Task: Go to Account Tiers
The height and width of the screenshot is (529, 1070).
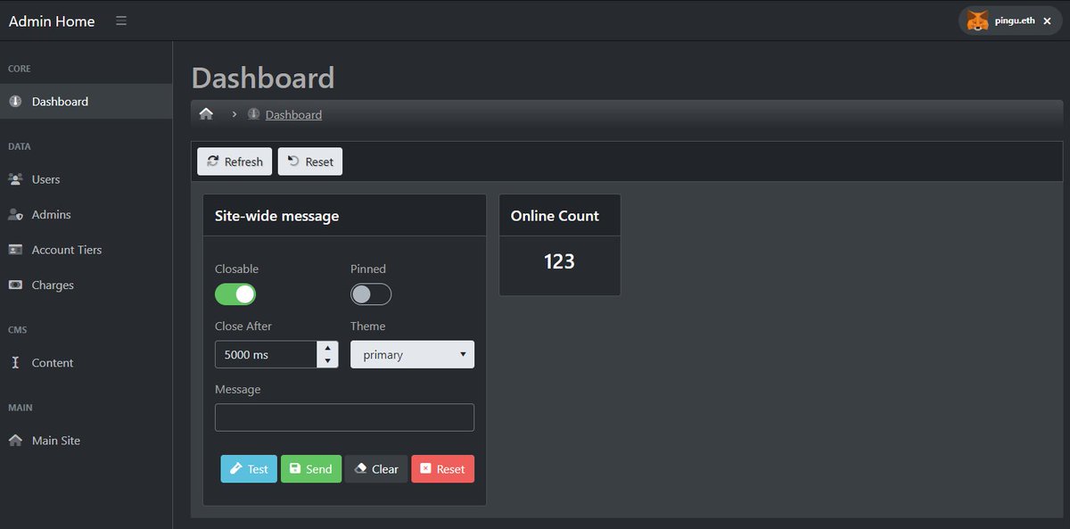Action: pos(86,250)
